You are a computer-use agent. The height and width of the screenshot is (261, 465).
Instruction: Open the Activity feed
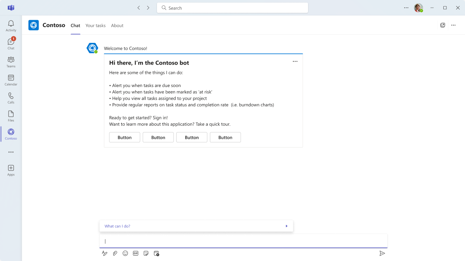pos(11,26)
